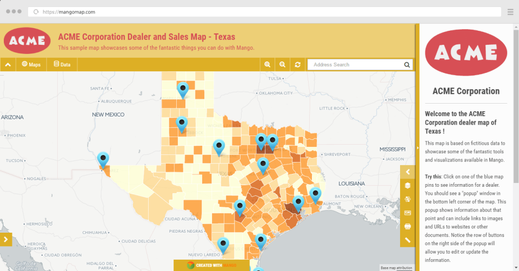Select the dealer pin near Amarillo

183,90
